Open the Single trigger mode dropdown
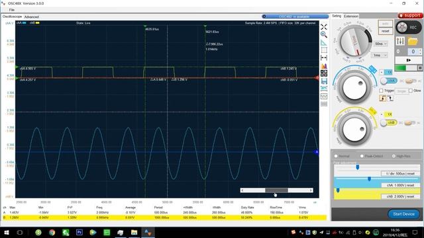Viewport: 424px width, 238px height. point(401,91)
